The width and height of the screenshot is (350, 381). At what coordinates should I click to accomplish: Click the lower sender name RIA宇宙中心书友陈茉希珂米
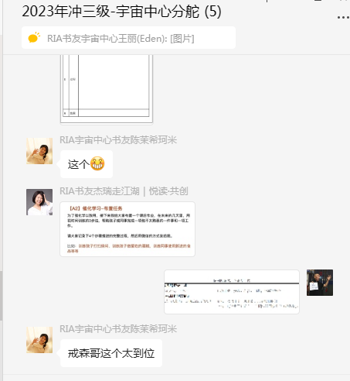118,329
